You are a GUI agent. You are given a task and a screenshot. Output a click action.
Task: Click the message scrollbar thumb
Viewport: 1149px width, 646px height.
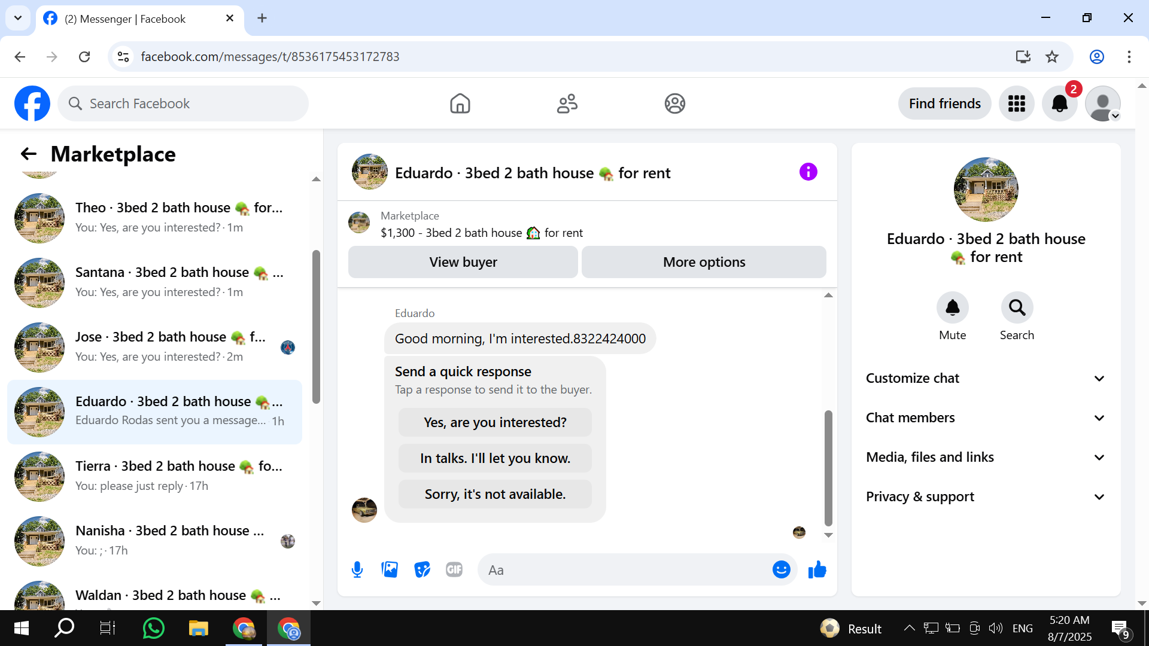click(x=828, y=468)
